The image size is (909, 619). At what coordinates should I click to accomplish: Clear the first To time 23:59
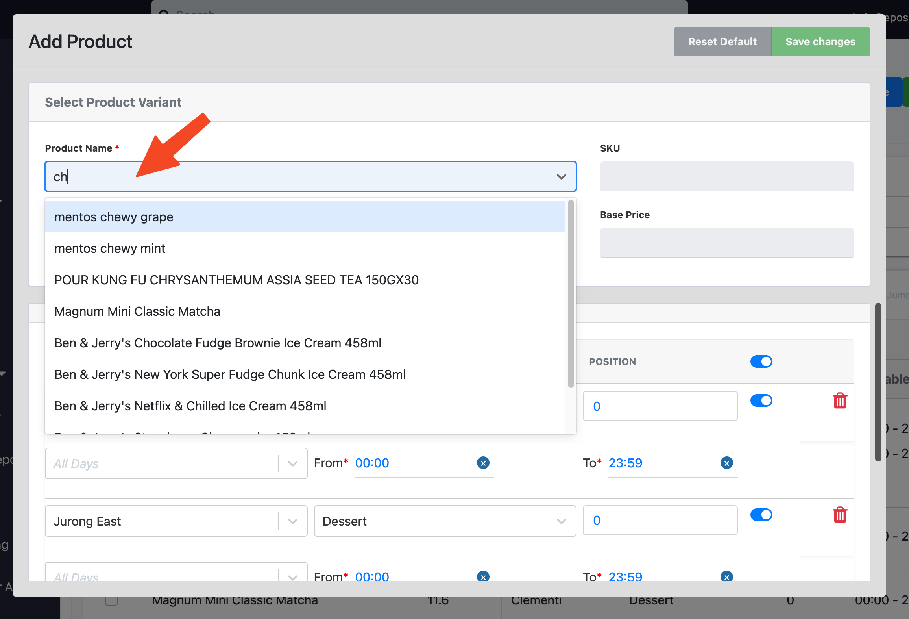[x=727, y=463]
